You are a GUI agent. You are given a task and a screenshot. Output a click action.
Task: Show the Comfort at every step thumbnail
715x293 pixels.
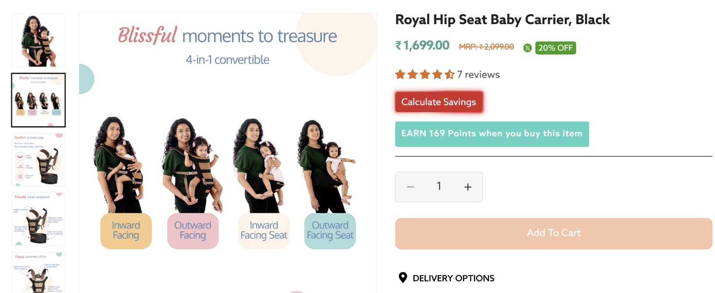[x=38, y=159]
